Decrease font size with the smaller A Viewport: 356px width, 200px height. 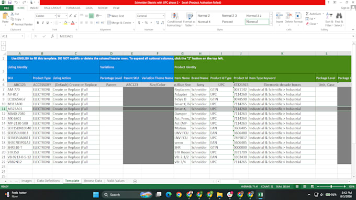75,16
